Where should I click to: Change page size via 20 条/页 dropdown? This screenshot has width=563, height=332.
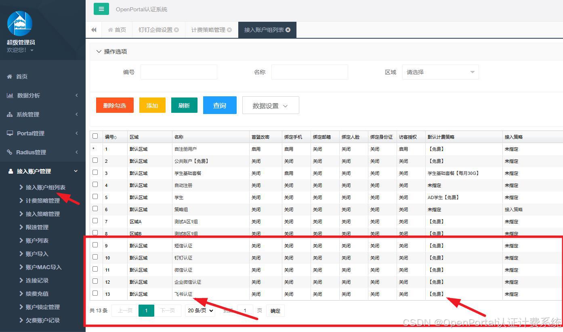(200, 311)
